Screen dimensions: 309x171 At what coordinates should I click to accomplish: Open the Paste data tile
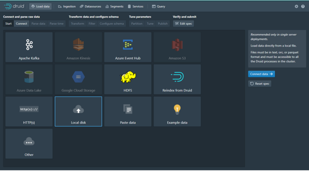128,112
